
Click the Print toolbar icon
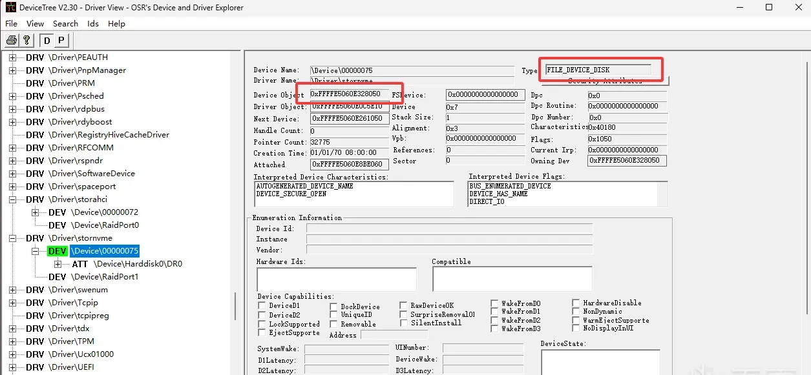pos(12,40)
